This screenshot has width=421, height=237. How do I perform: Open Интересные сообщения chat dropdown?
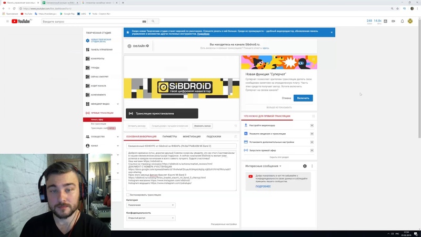(x=264, y=166)
